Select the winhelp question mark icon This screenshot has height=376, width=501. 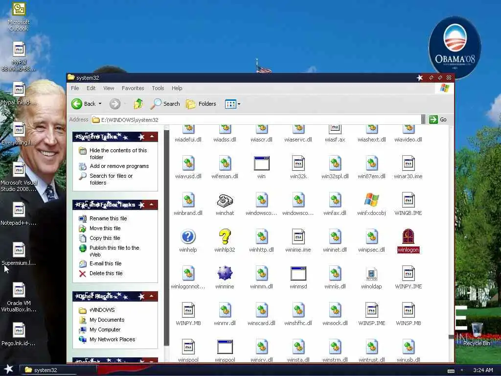[188, 236]
